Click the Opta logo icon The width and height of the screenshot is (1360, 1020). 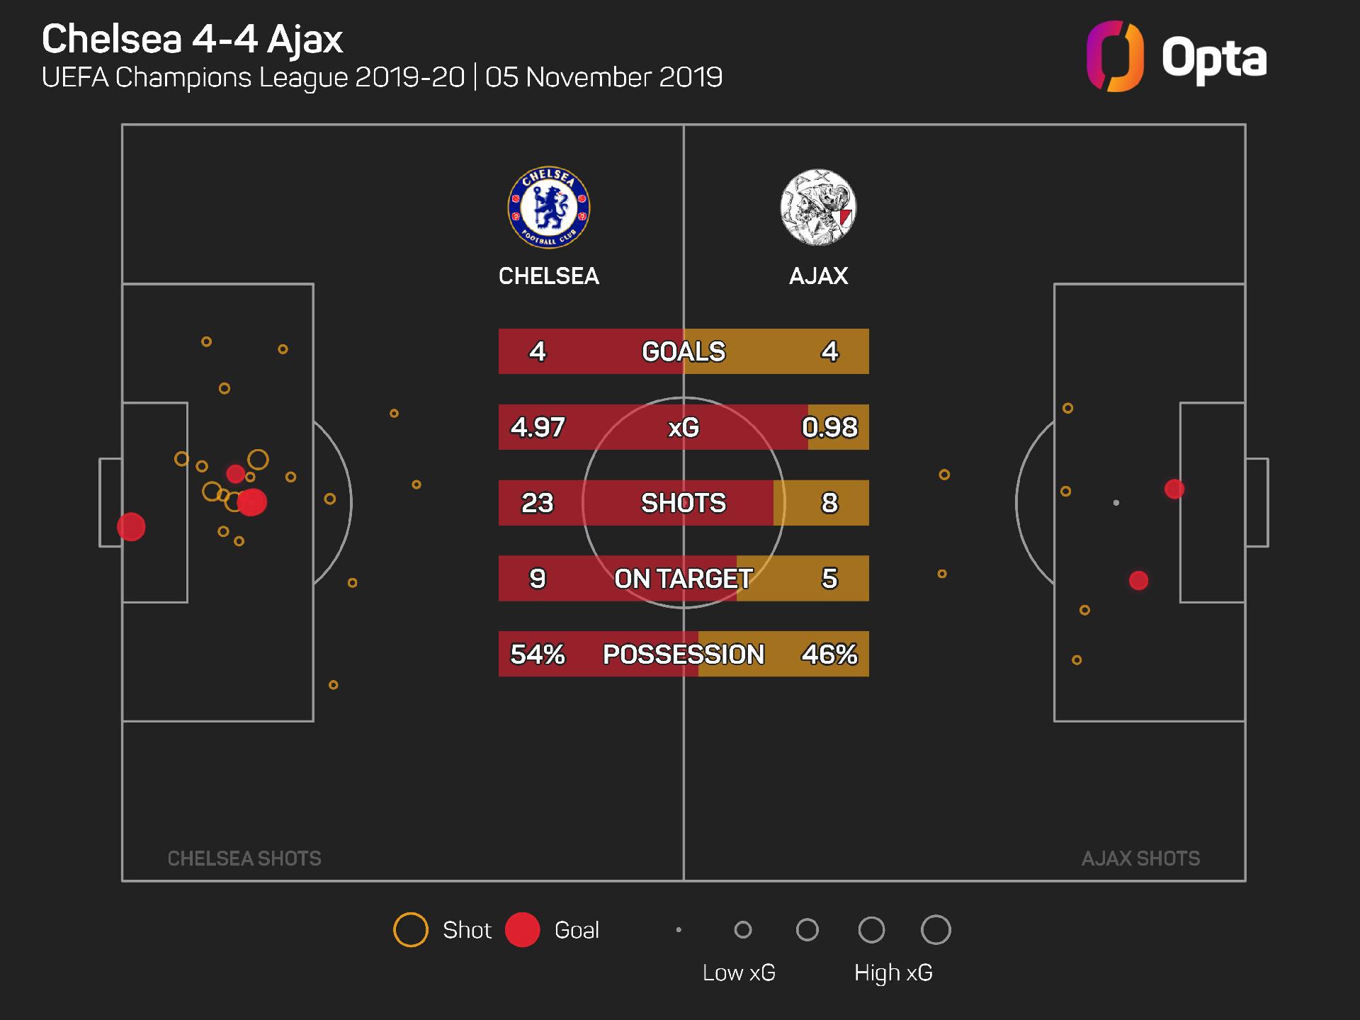[1115, 57]
